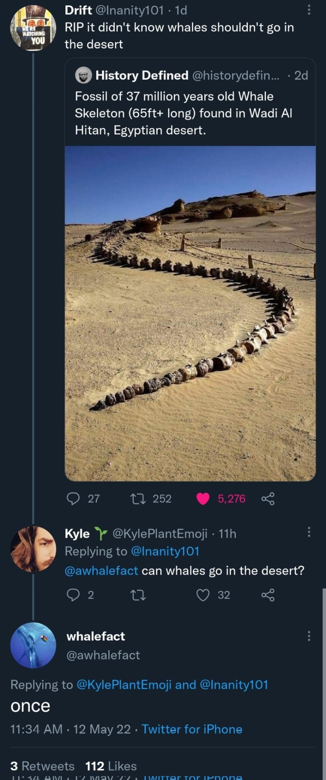The height and width of the screenshot is (780, 326).
Task: Open reply comments on Drift's tweet
Action: pyautogui.click(x=73, y=498)
